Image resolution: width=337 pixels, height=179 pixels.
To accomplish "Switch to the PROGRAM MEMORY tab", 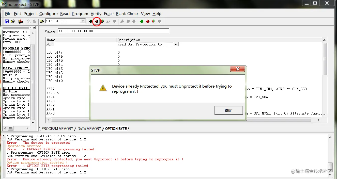I will [57, 129].
